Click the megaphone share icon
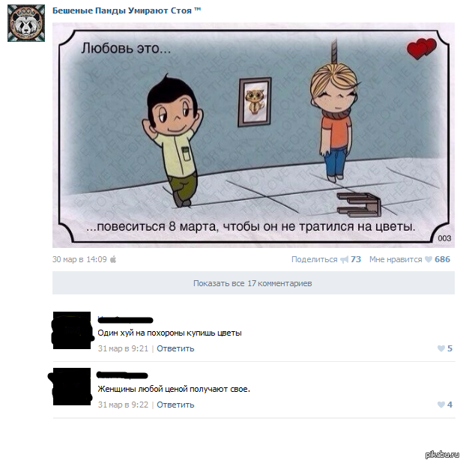Screen dimensions: 463x463 [345, 259]
